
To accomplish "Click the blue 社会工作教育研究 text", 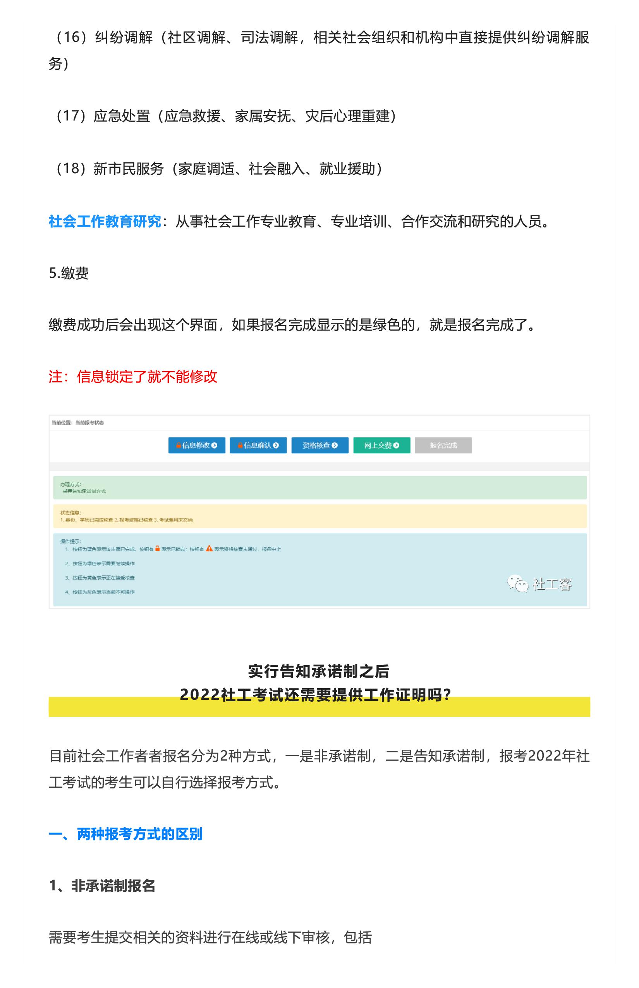I will tap(105, 221).
